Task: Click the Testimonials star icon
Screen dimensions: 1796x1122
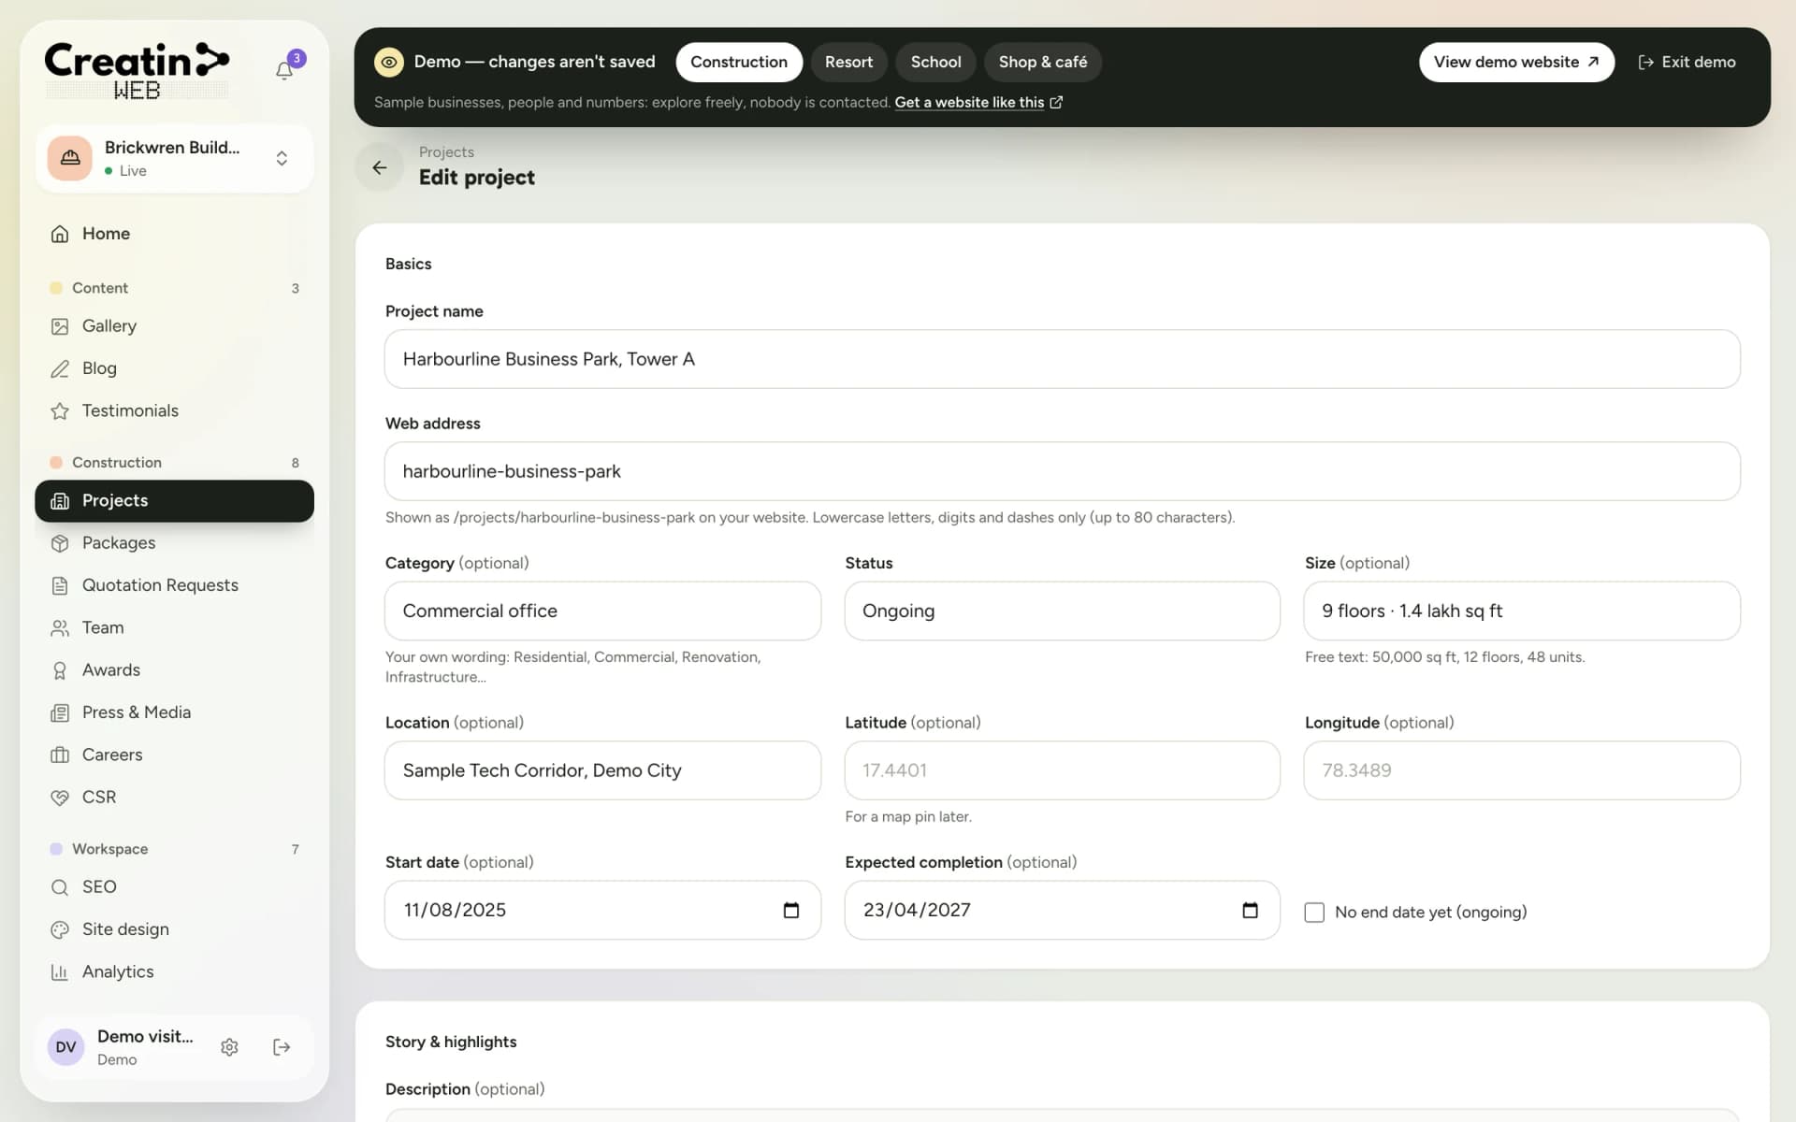Action: 60,411
